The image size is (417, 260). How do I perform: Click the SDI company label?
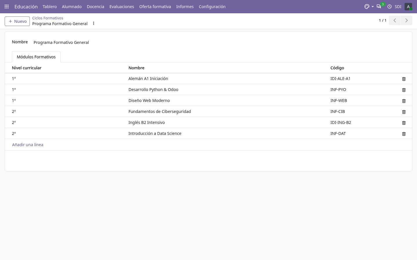tap(398, 6)
